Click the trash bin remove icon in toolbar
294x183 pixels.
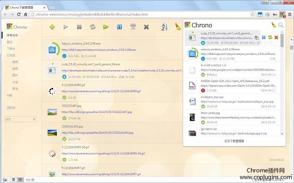[133, 27]
